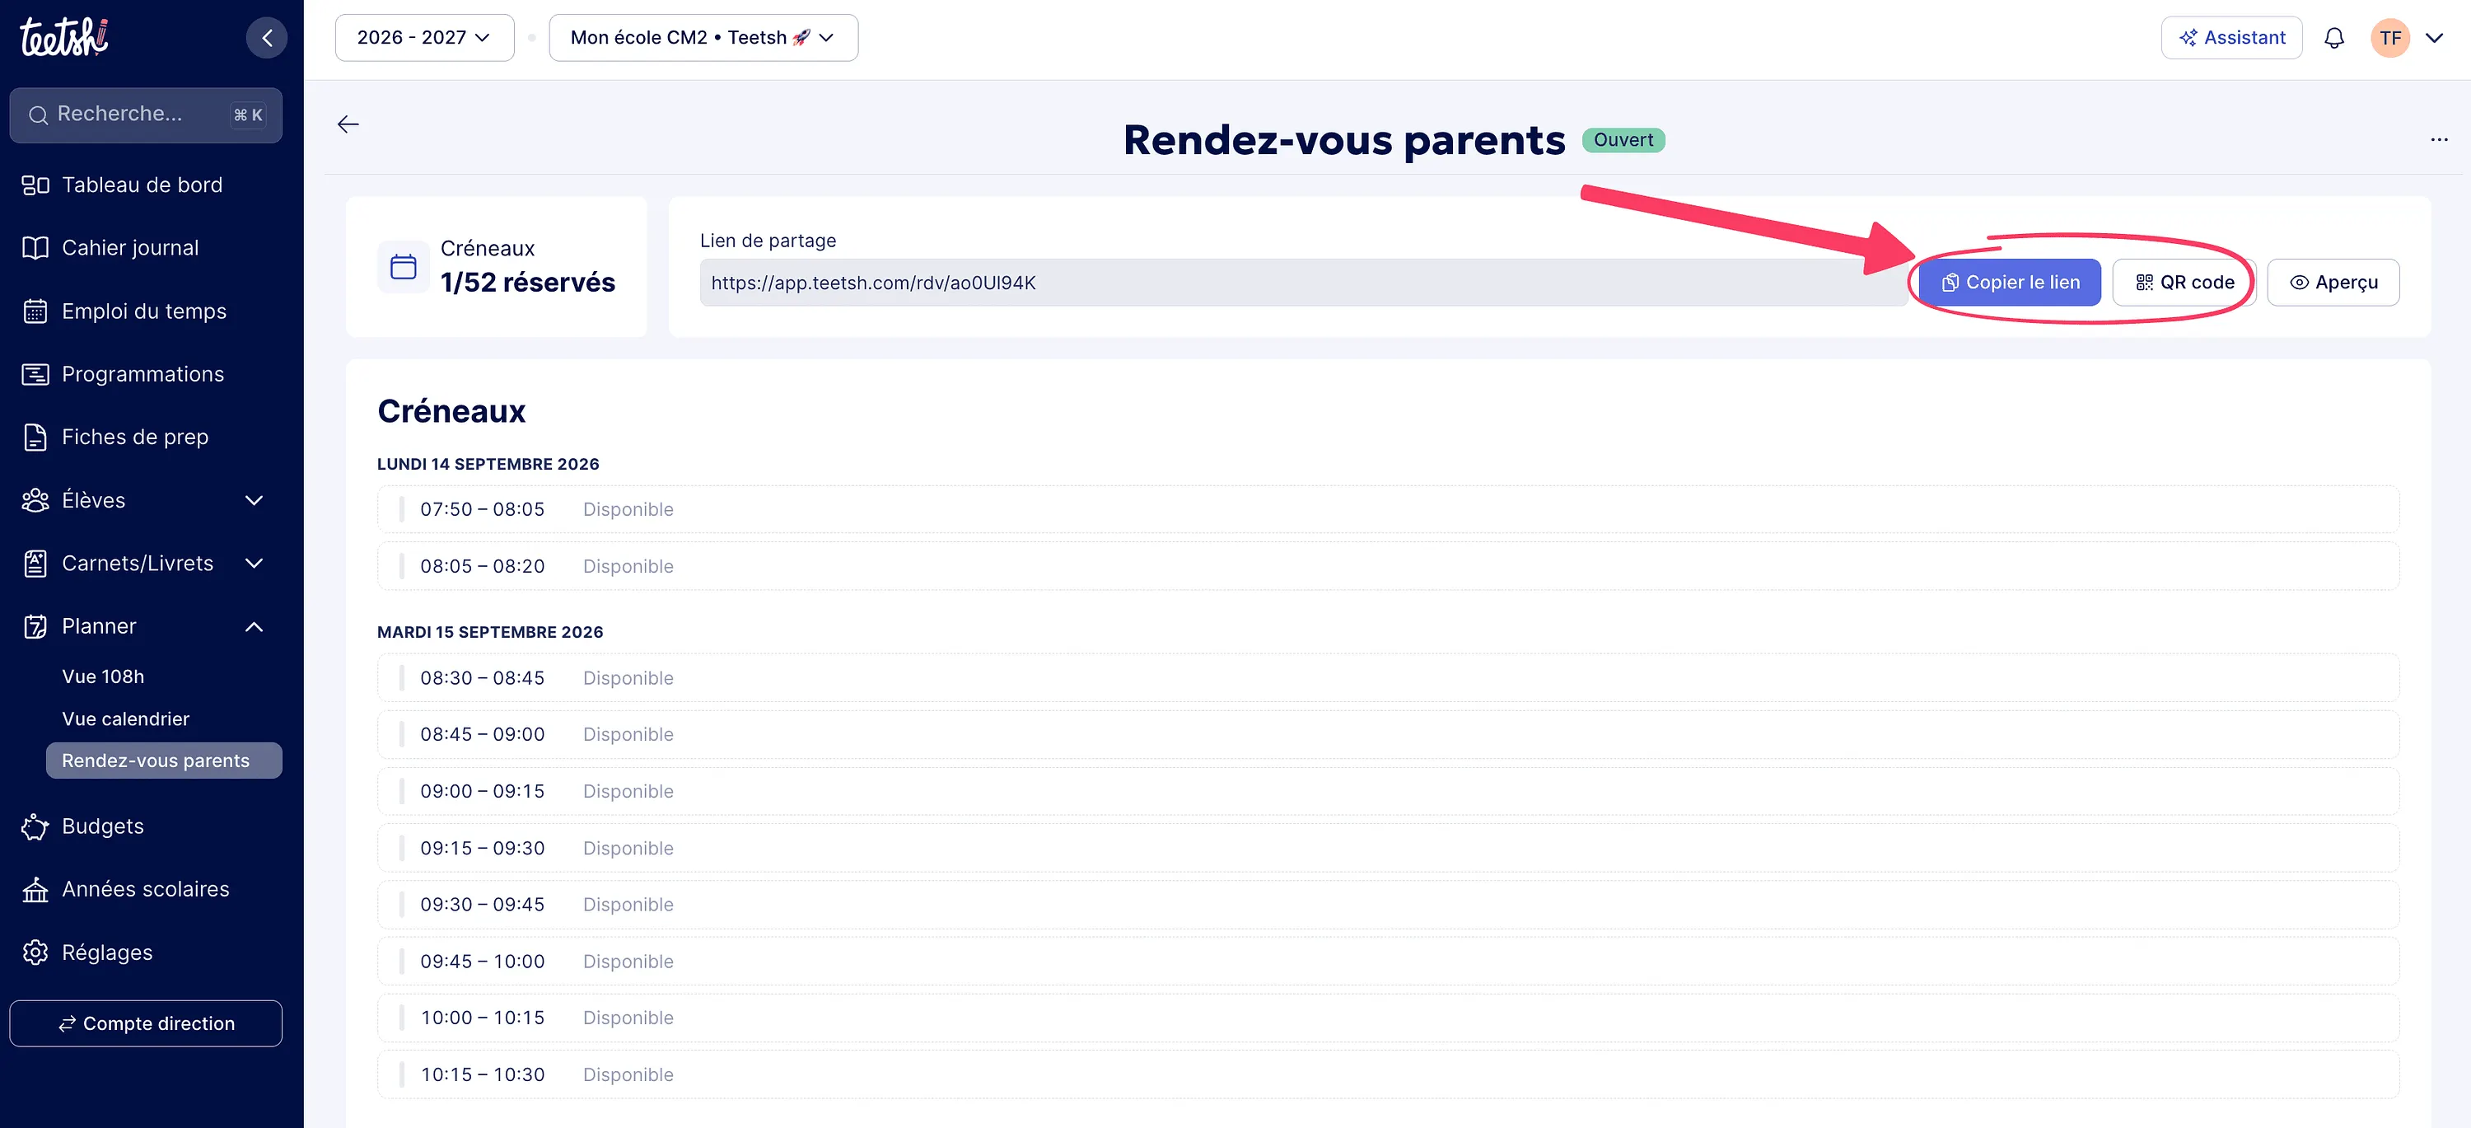Open the three-dots options menu
This screenshot has width=2471, height=1128.
tap(2440, 140)
